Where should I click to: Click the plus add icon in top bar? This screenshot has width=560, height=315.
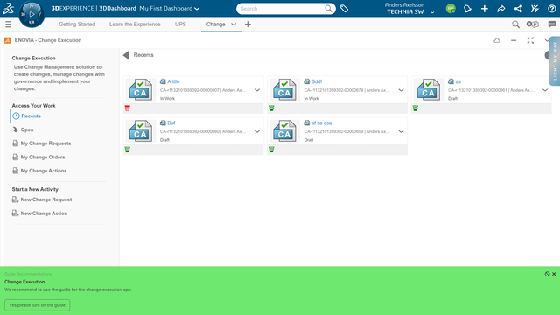484,9
